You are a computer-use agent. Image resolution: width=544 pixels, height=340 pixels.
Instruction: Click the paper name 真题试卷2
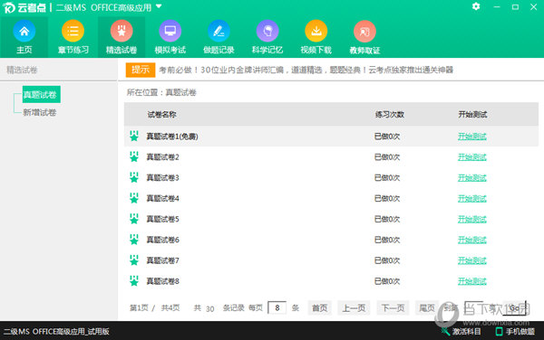pyautogui.click(x=162, y=157)
